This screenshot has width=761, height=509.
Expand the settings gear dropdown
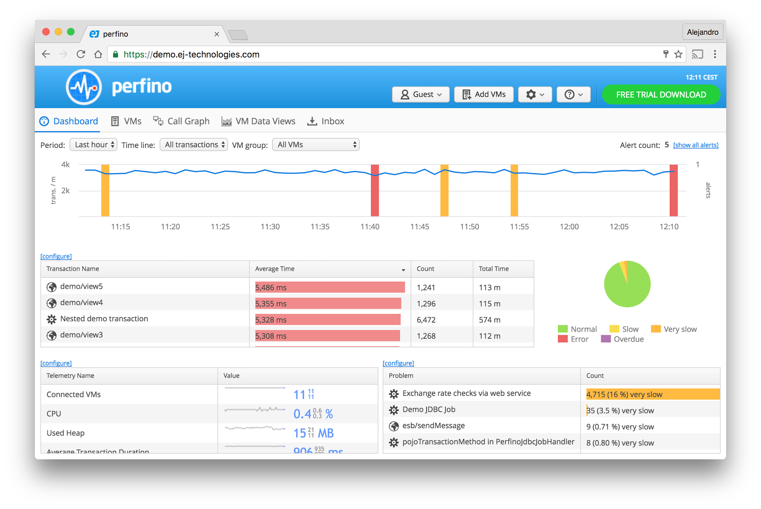coord(535,95)
